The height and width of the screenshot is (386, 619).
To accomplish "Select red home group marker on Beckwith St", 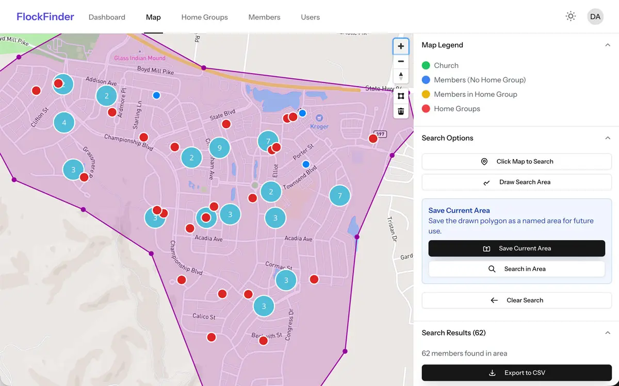I will [x=263, y=341].
